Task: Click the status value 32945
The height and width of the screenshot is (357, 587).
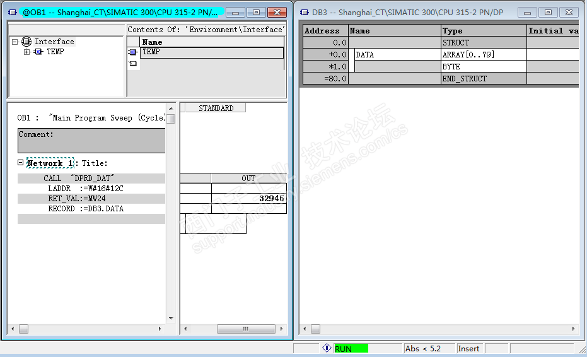Action: point(271,199)
